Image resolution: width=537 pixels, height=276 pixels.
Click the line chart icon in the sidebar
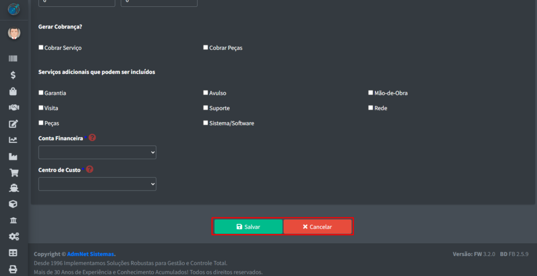point(13,140)
